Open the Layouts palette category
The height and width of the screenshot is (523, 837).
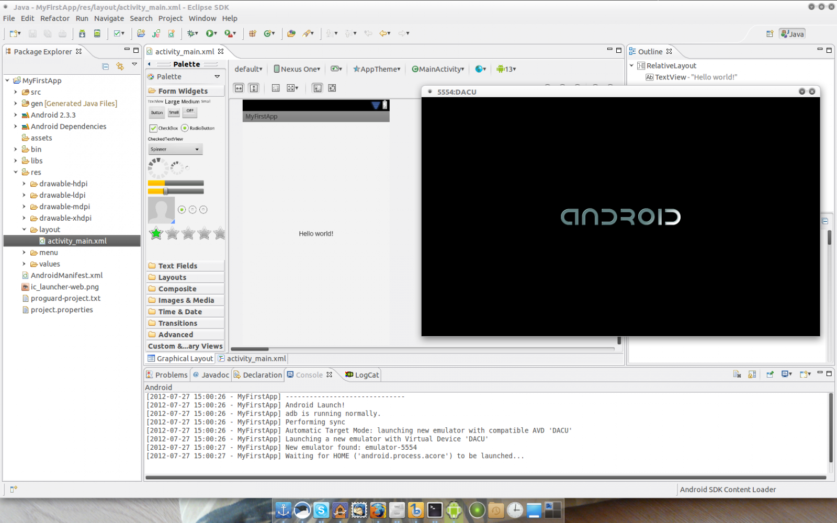click(x=172, y=278)
